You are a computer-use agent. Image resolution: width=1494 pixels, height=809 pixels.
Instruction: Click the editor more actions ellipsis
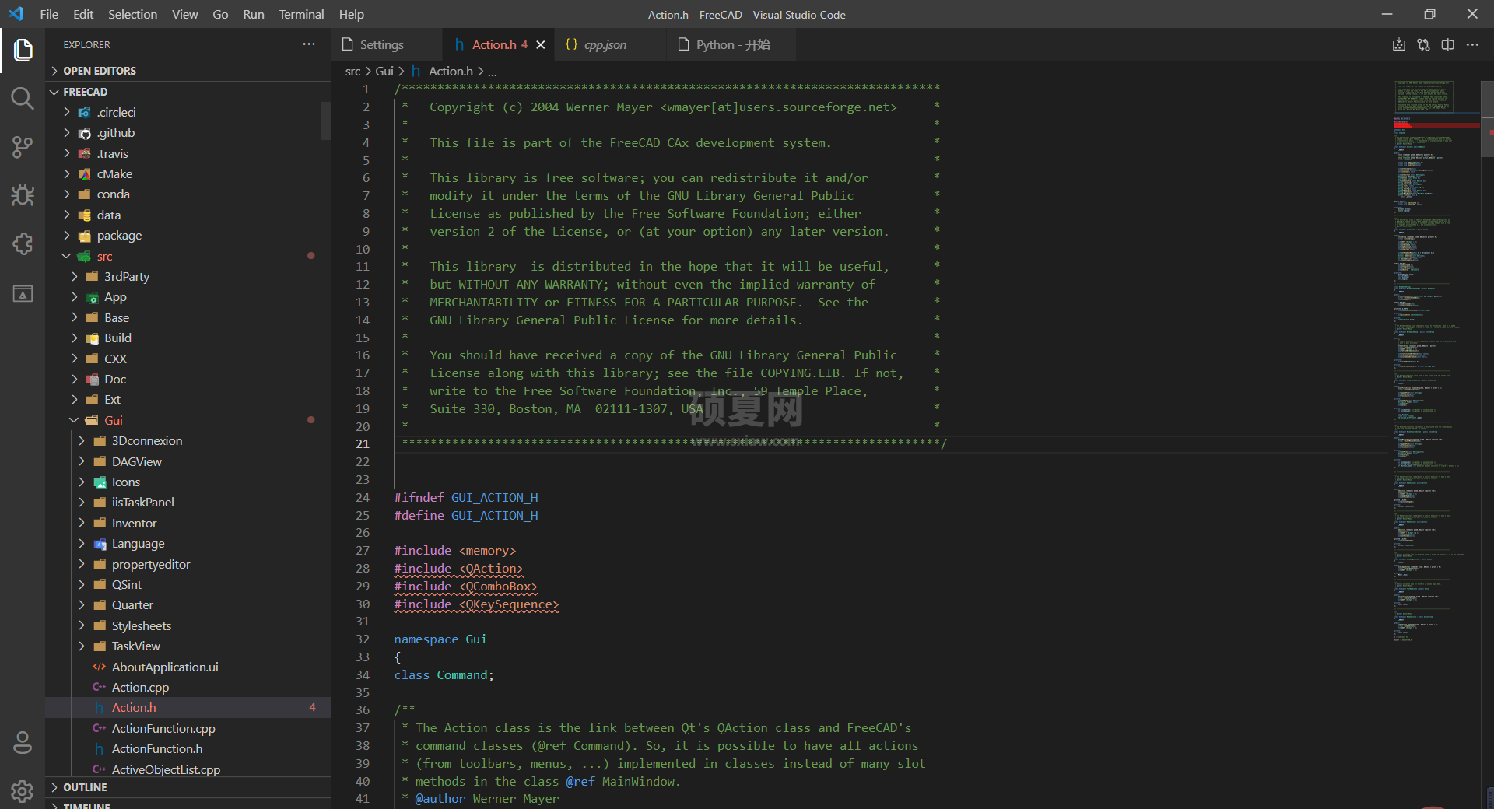(1472, 45)
